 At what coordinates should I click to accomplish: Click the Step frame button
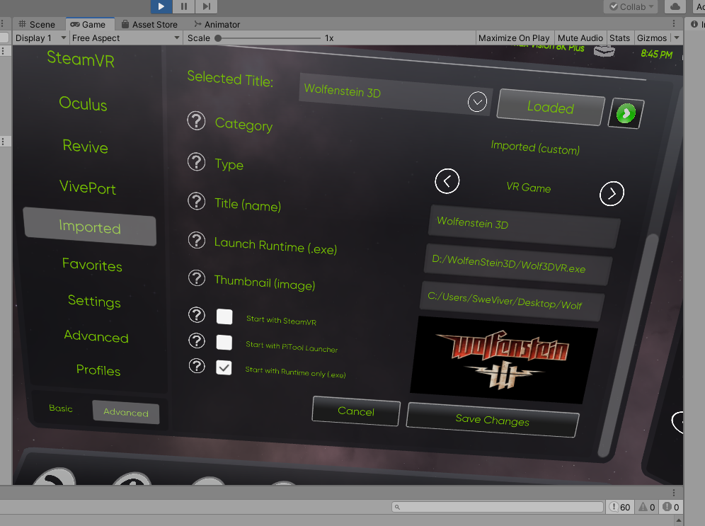(x=206, y=6)
